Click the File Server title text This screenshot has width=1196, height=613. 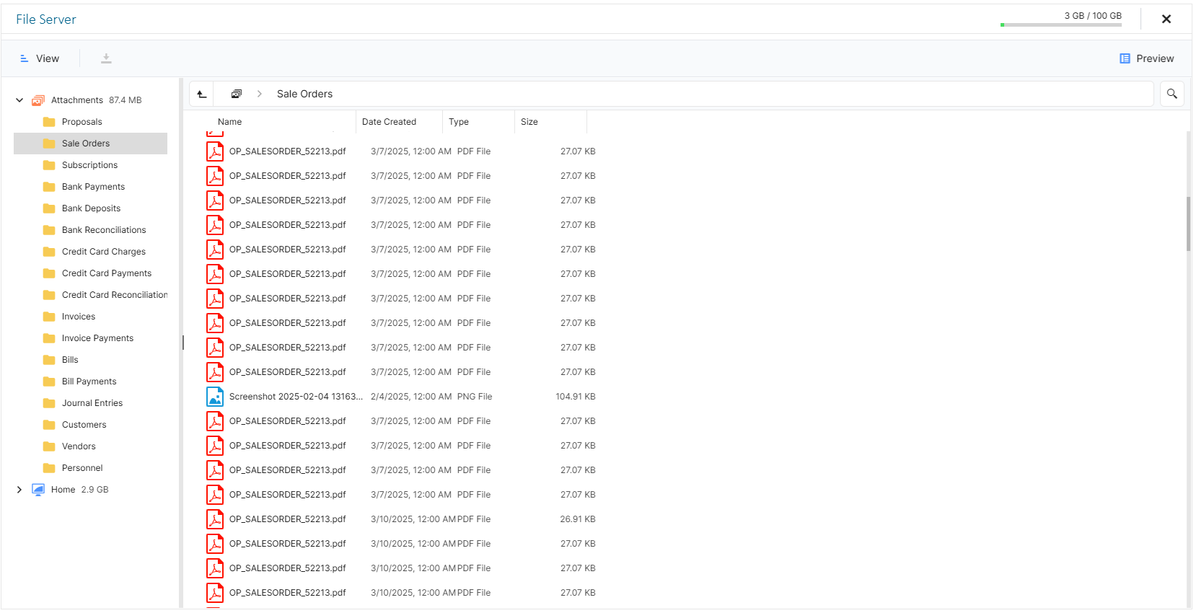click(45, 19)
